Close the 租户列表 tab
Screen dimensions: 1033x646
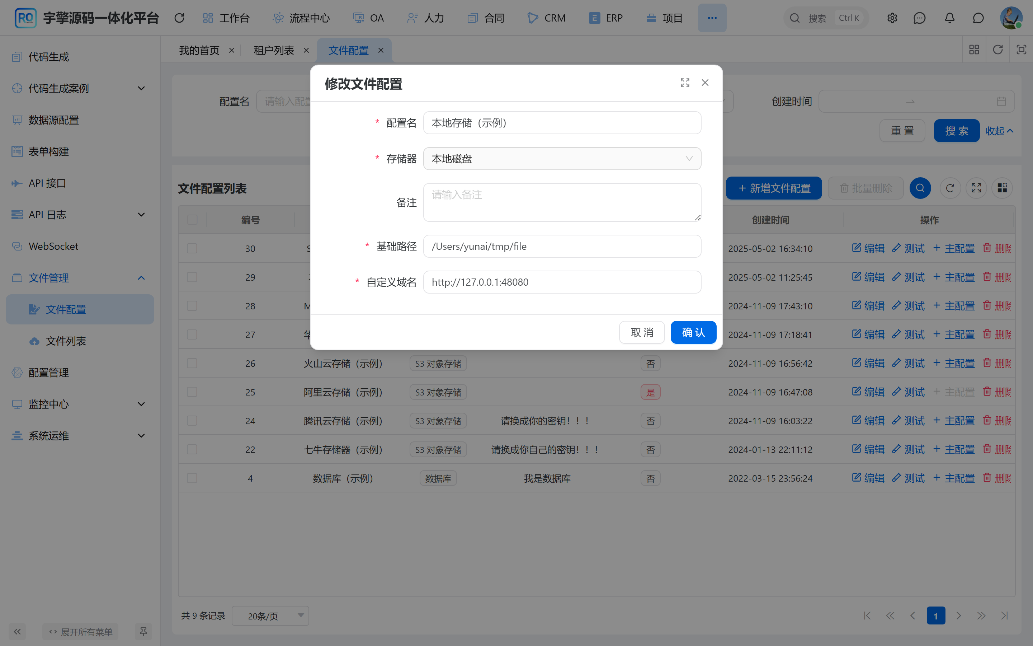click(306, 50)
